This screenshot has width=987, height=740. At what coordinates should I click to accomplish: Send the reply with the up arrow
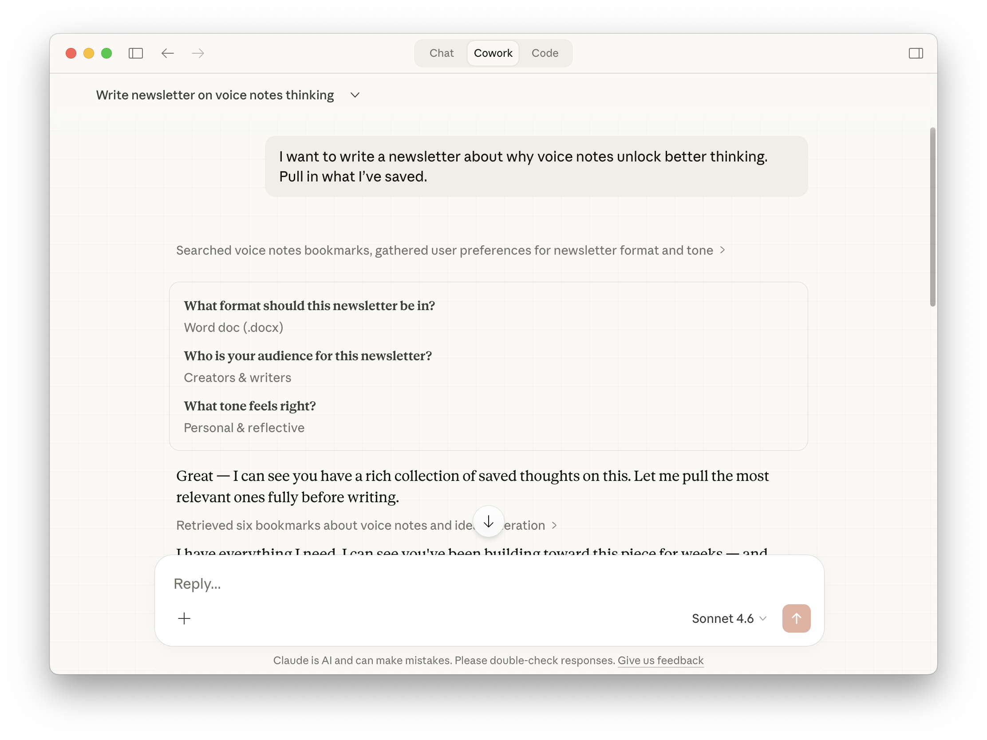(x=797, y=618)
